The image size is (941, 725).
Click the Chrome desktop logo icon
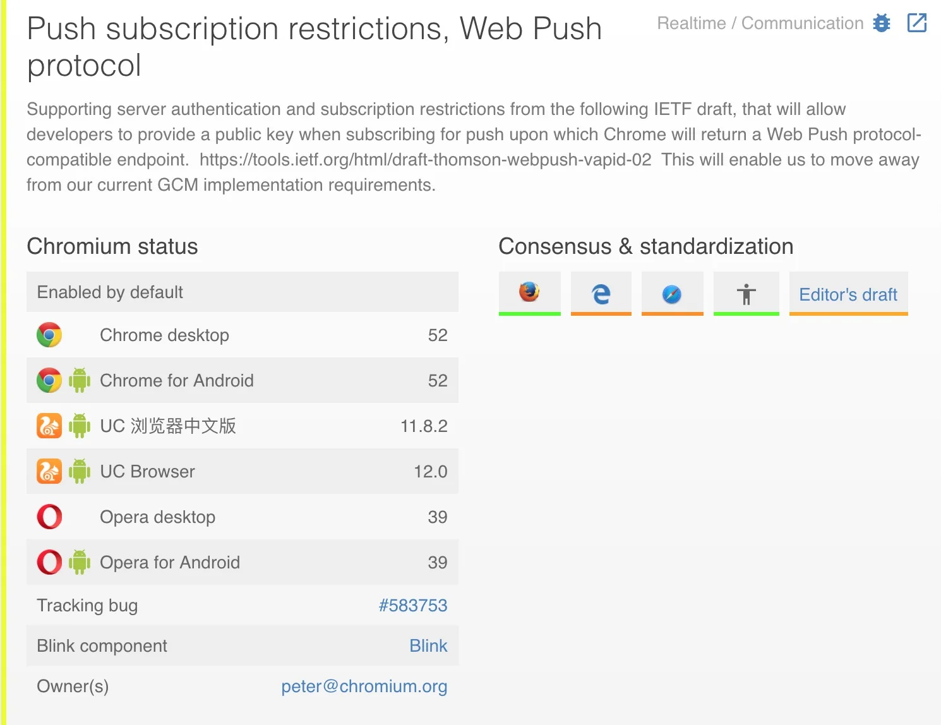point(49,335)
